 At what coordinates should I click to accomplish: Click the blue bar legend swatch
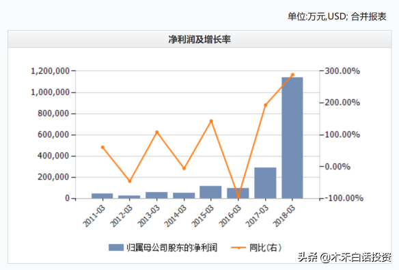[116, 247]
